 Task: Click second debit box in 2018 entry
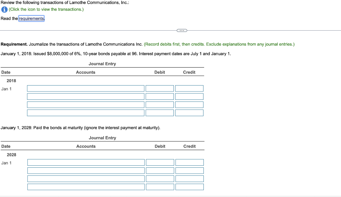click(160, 97)
